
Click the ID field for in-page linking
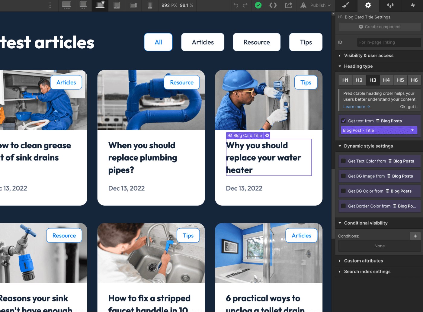[x=389, y=42]
